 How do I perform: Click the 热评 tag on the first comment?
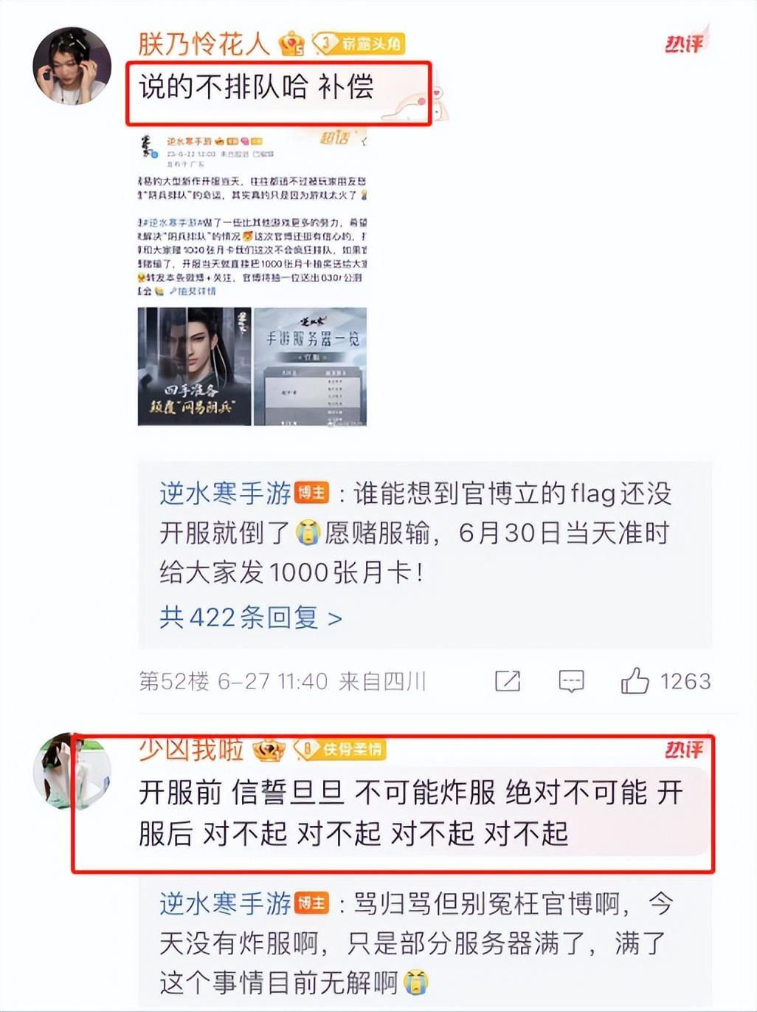(x=685, y=43)
